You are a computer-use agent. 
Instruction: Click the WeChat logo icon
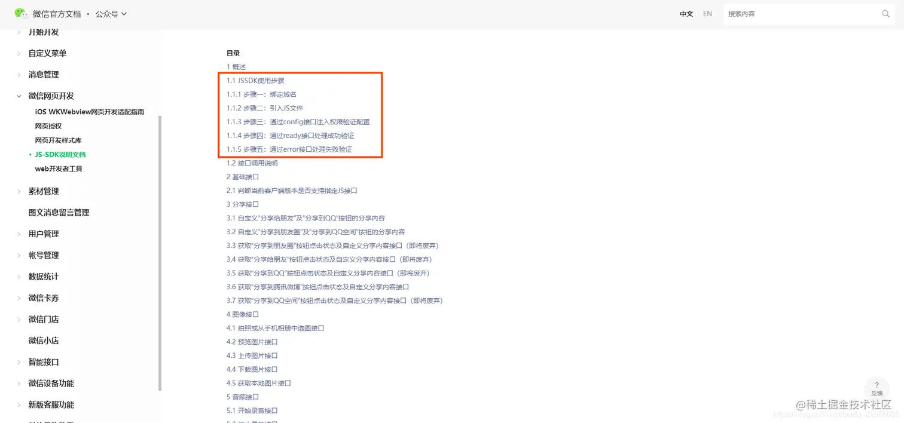(21, 13)
